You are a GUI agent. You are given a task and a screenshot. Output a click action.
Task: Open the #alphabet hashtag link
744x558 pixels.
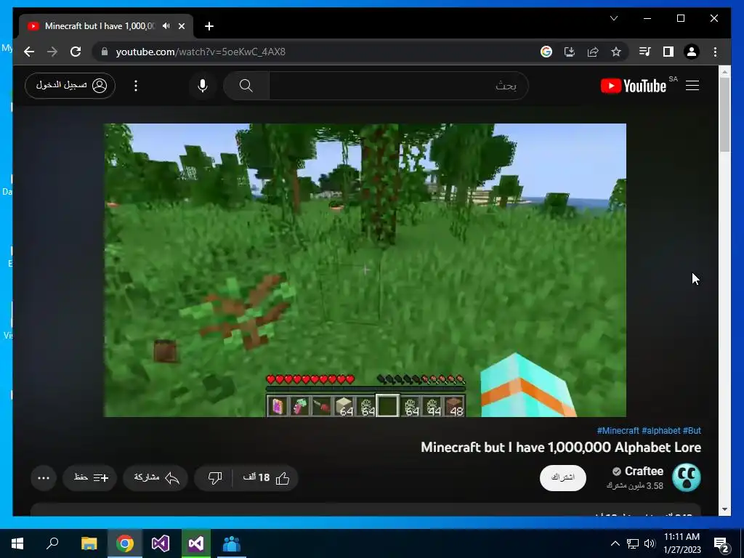click(x=661, y=430)
